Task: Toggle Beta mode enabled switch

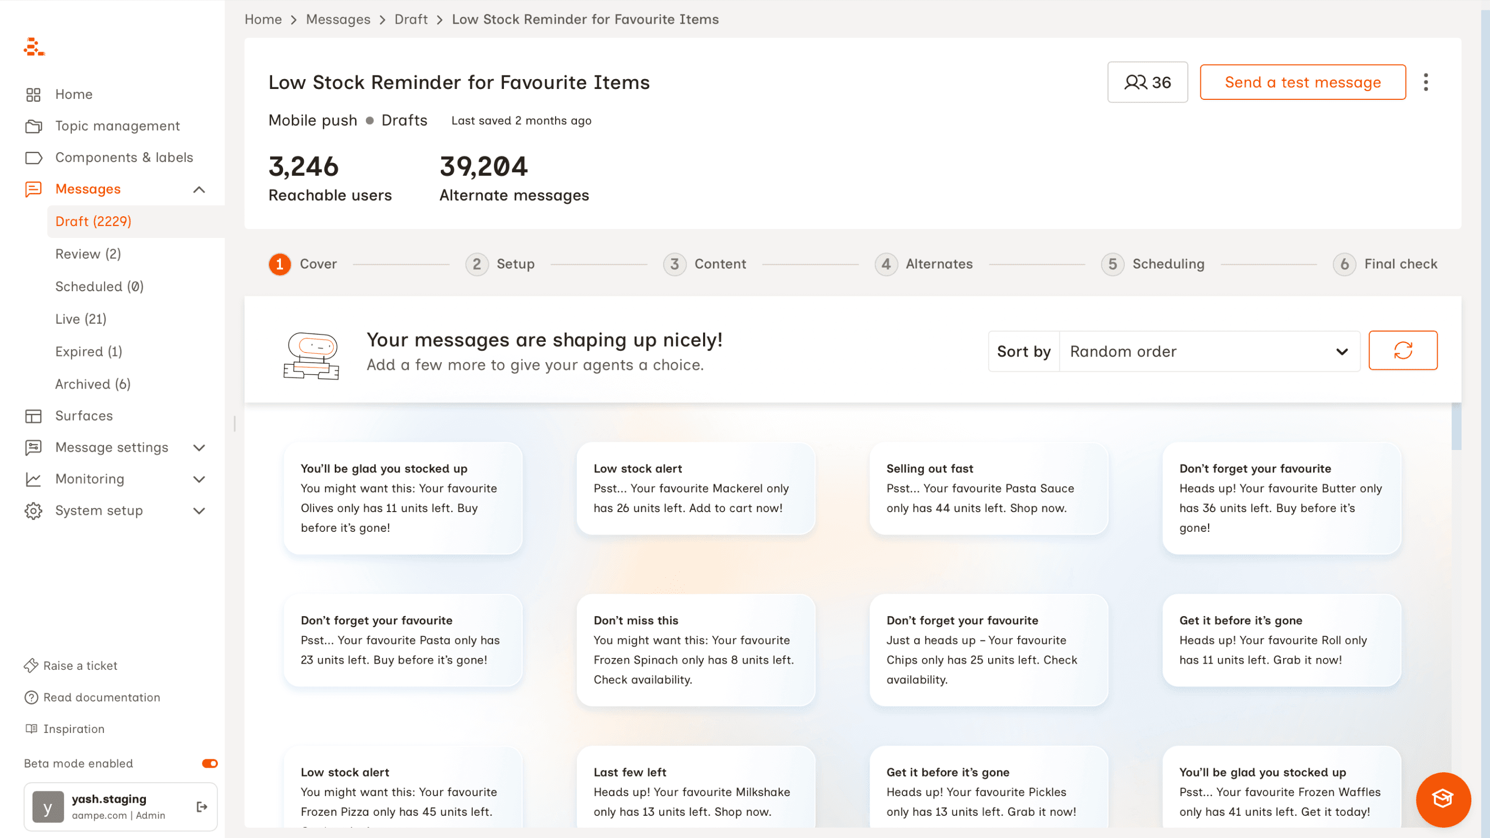Action: [x=210, y=764]
